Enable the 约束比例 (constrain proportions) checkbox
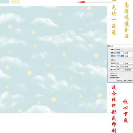 pyautogui.click(x=109, y=75)
